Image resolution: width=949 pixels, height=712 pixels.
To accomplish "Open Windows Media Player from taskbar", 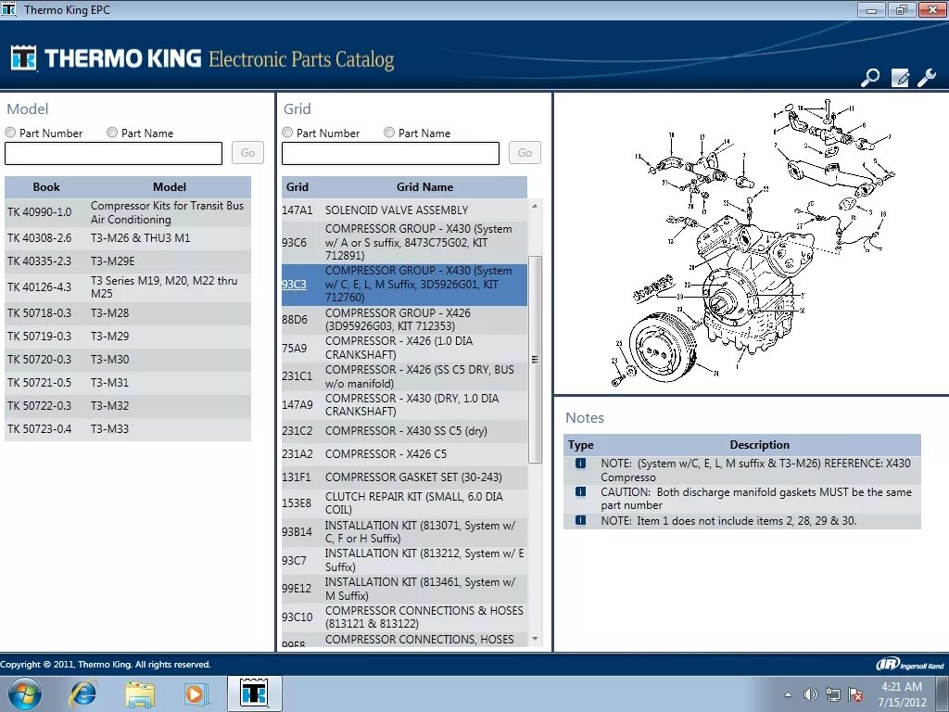I will pos(196,693).
